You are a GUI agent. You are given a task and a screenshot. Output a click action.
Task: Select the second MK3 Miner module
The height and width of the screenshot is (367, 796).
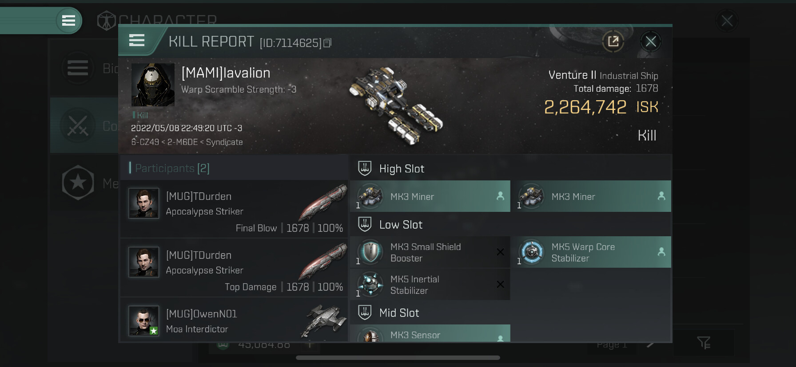point(591,196)
